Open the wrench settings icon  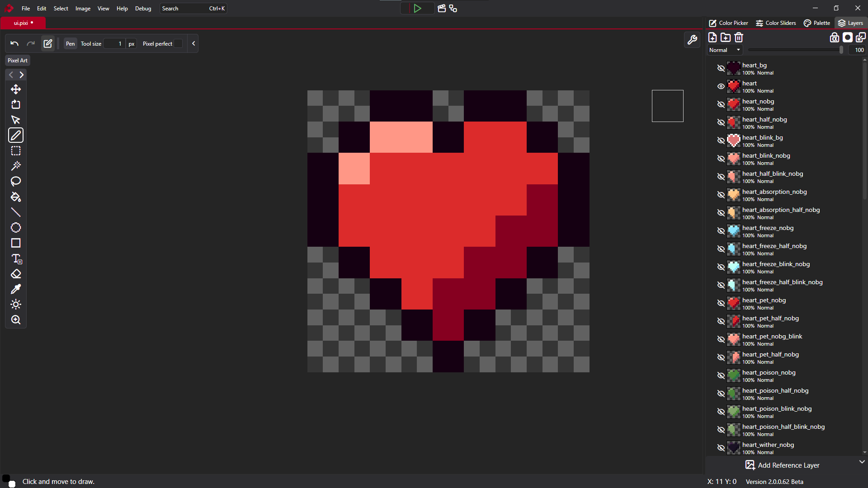(x=692, y=40)
